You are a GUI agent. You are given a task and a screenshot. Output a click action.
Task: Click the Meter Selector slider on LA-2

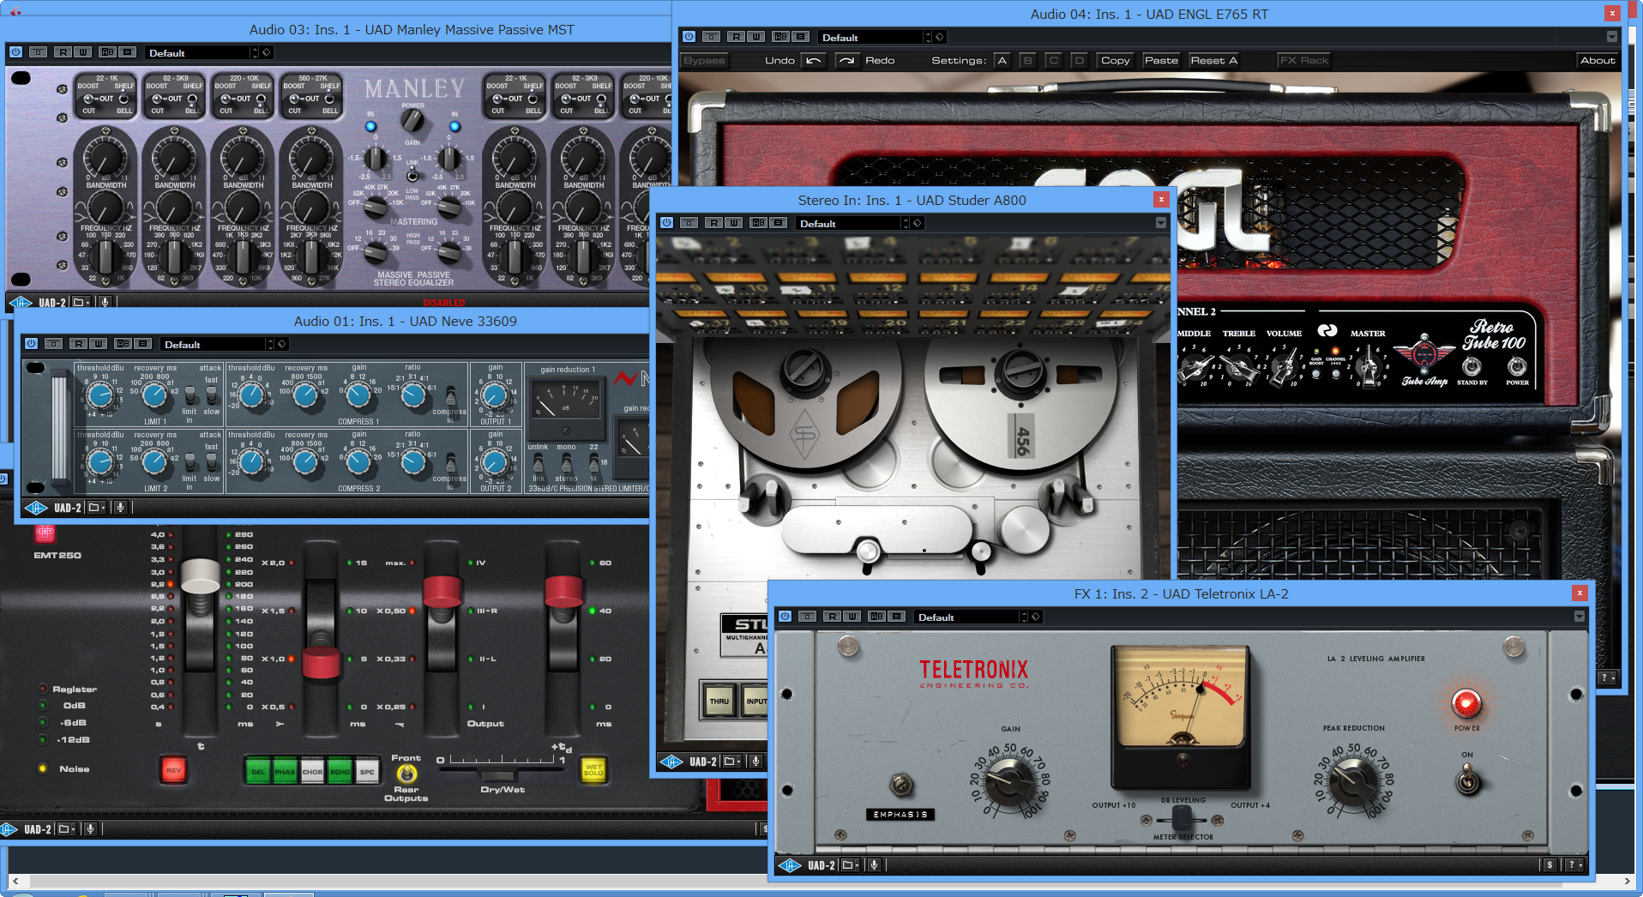[1181, 817]
